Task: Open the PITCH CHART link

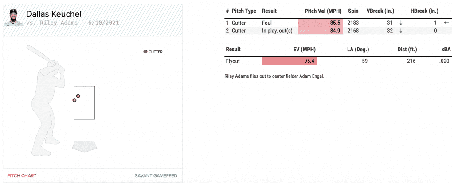Action: coord(22,175)
